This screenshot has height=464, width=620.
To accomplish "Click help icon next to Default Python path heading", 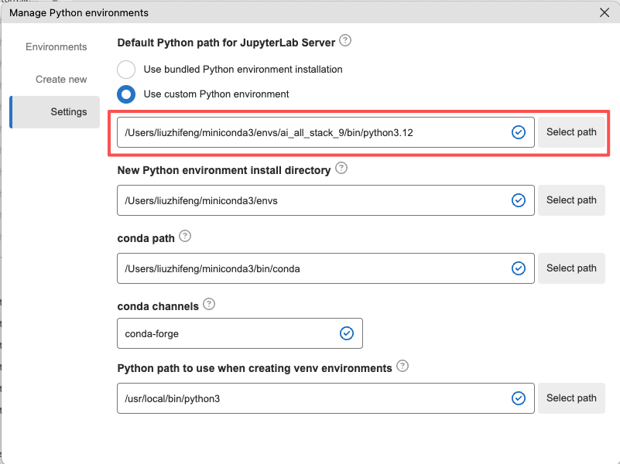I will pyautogui.click(x=345, y=40).
